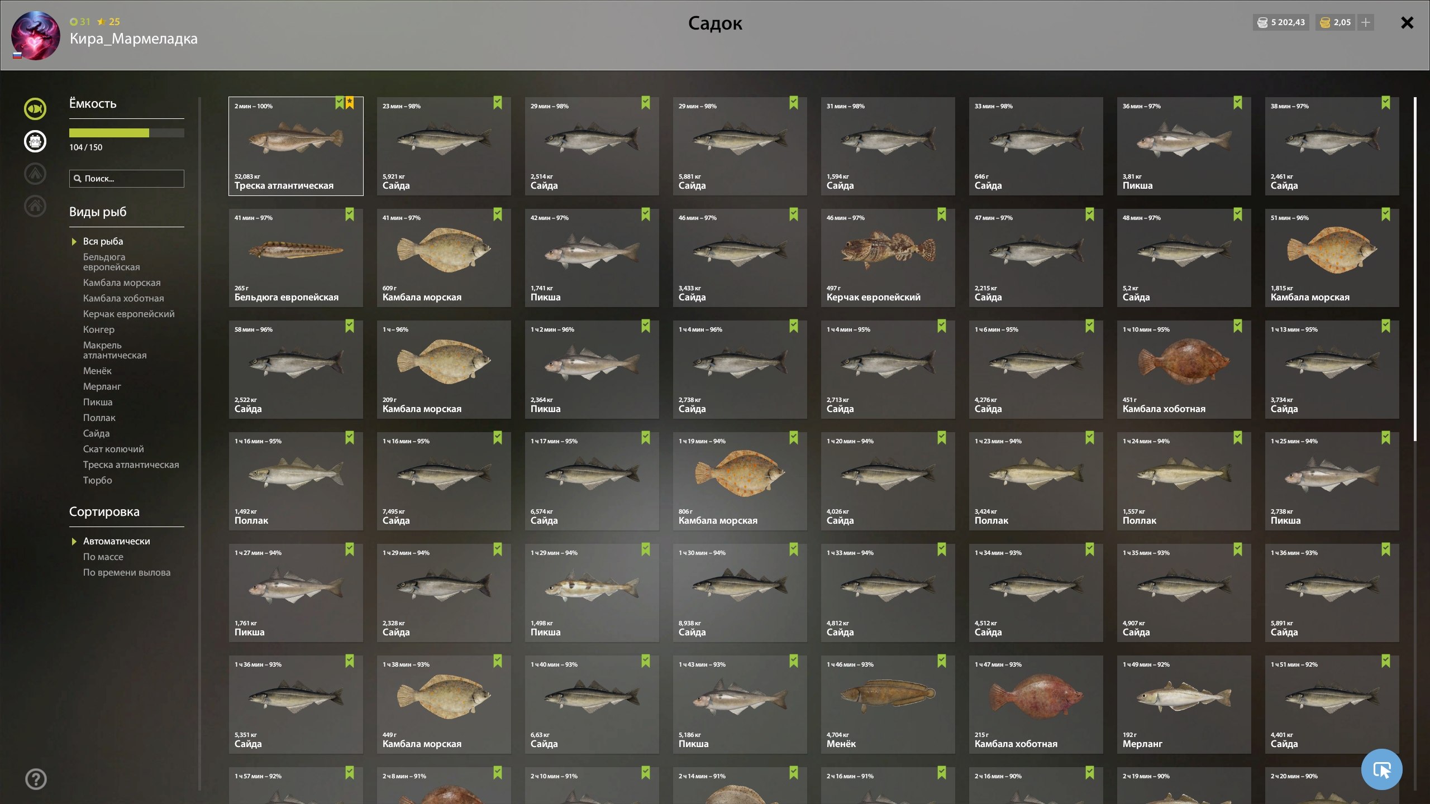Click the keepnet capacity progress bar
1430x804 pixels.
tap(126, 133)
